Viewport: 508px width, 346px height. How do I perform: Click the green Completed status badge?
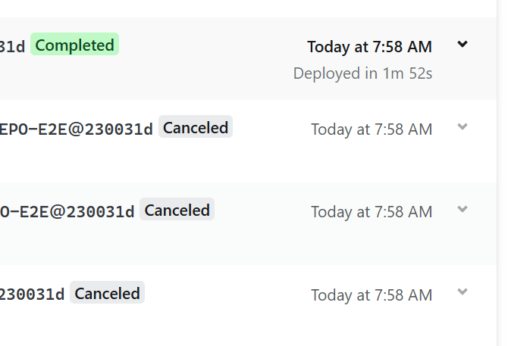point(74,45)
